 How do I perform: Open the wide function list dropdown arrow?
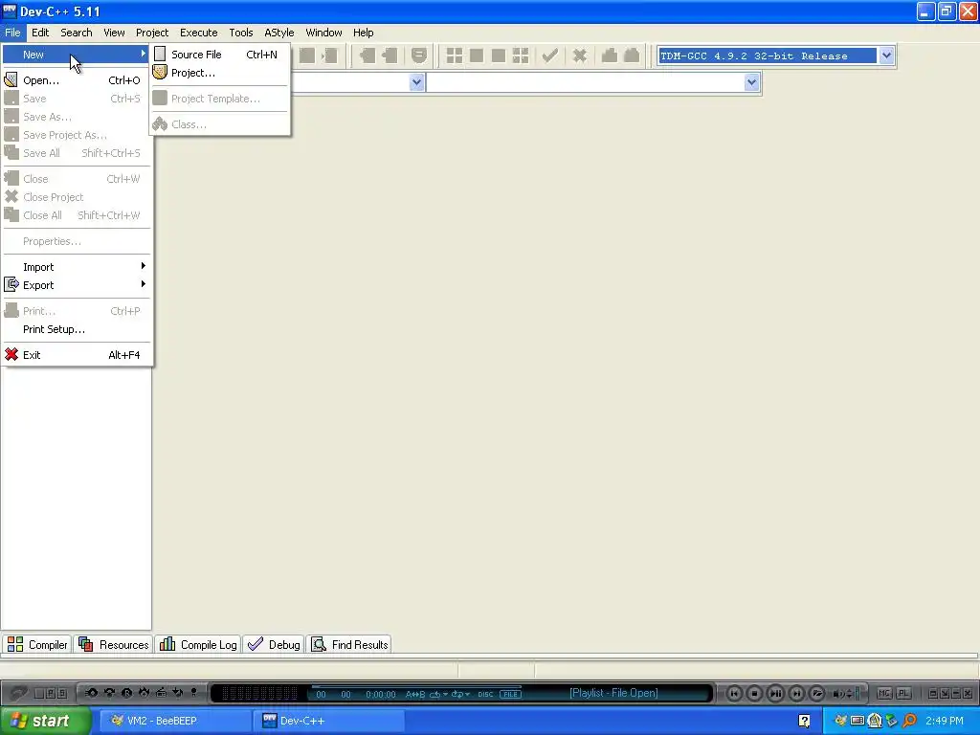point(752,82)
